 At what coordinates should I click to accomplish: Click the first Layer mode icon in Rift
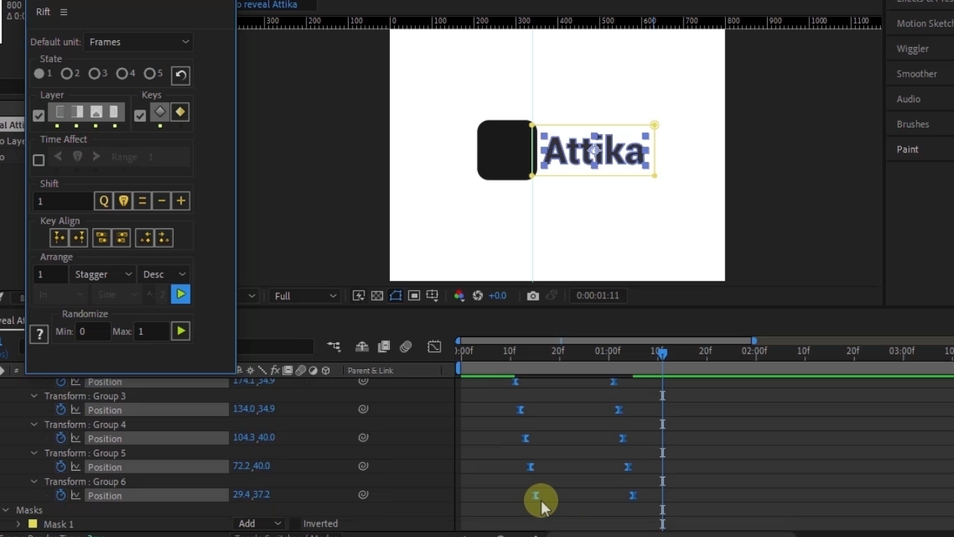click(60, 112)
